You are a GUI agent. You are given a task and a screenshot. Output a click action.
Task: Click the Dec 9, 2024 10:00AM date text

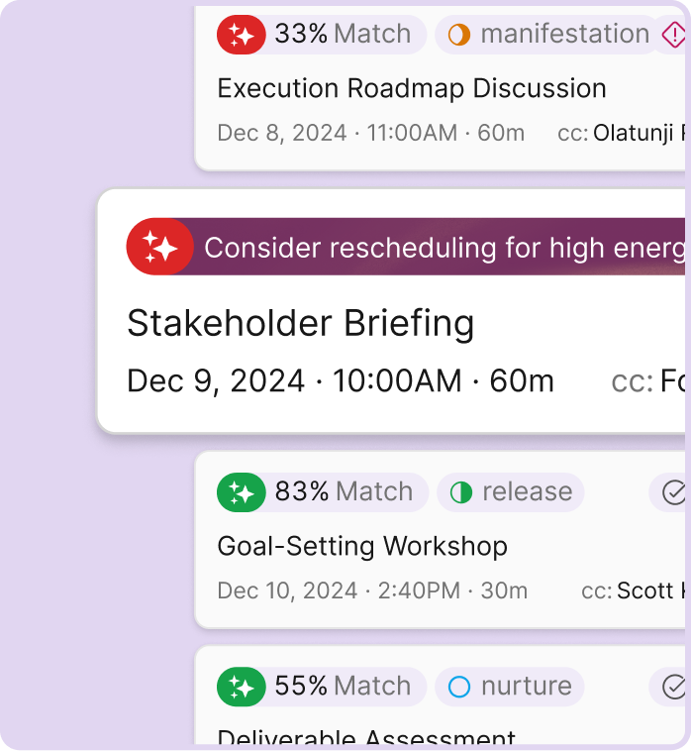tap(341, 381)
